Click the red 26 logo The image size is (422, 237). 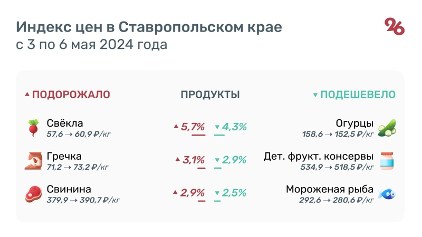tap(394, 26)
